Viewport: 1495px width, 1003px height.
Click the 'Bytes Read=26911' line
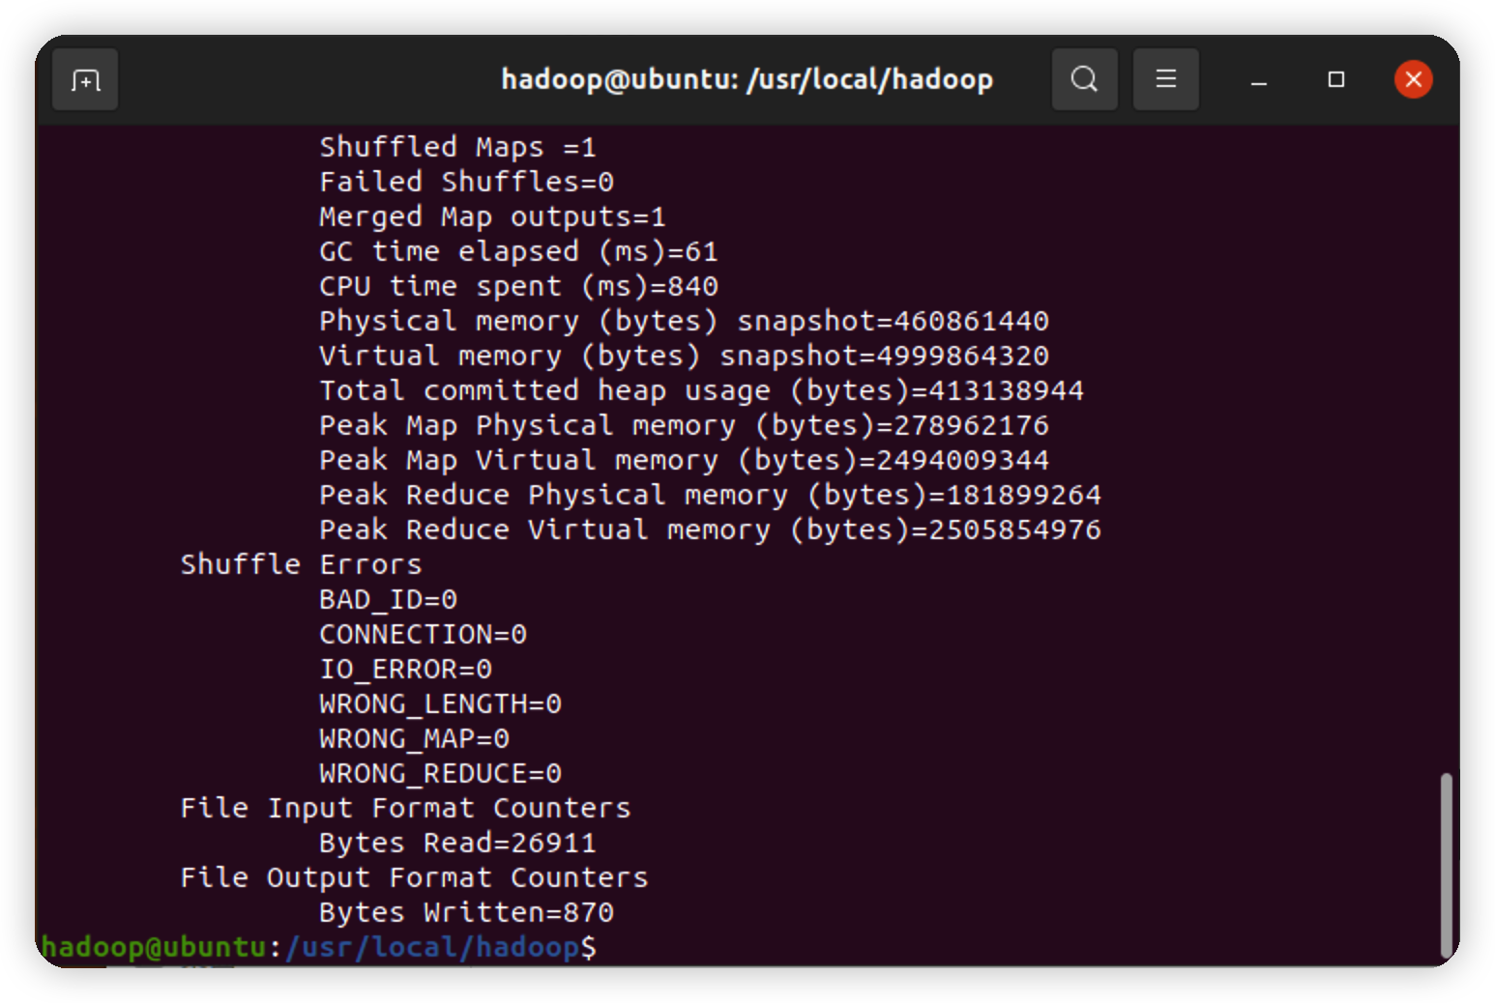(x=457, y=843)
